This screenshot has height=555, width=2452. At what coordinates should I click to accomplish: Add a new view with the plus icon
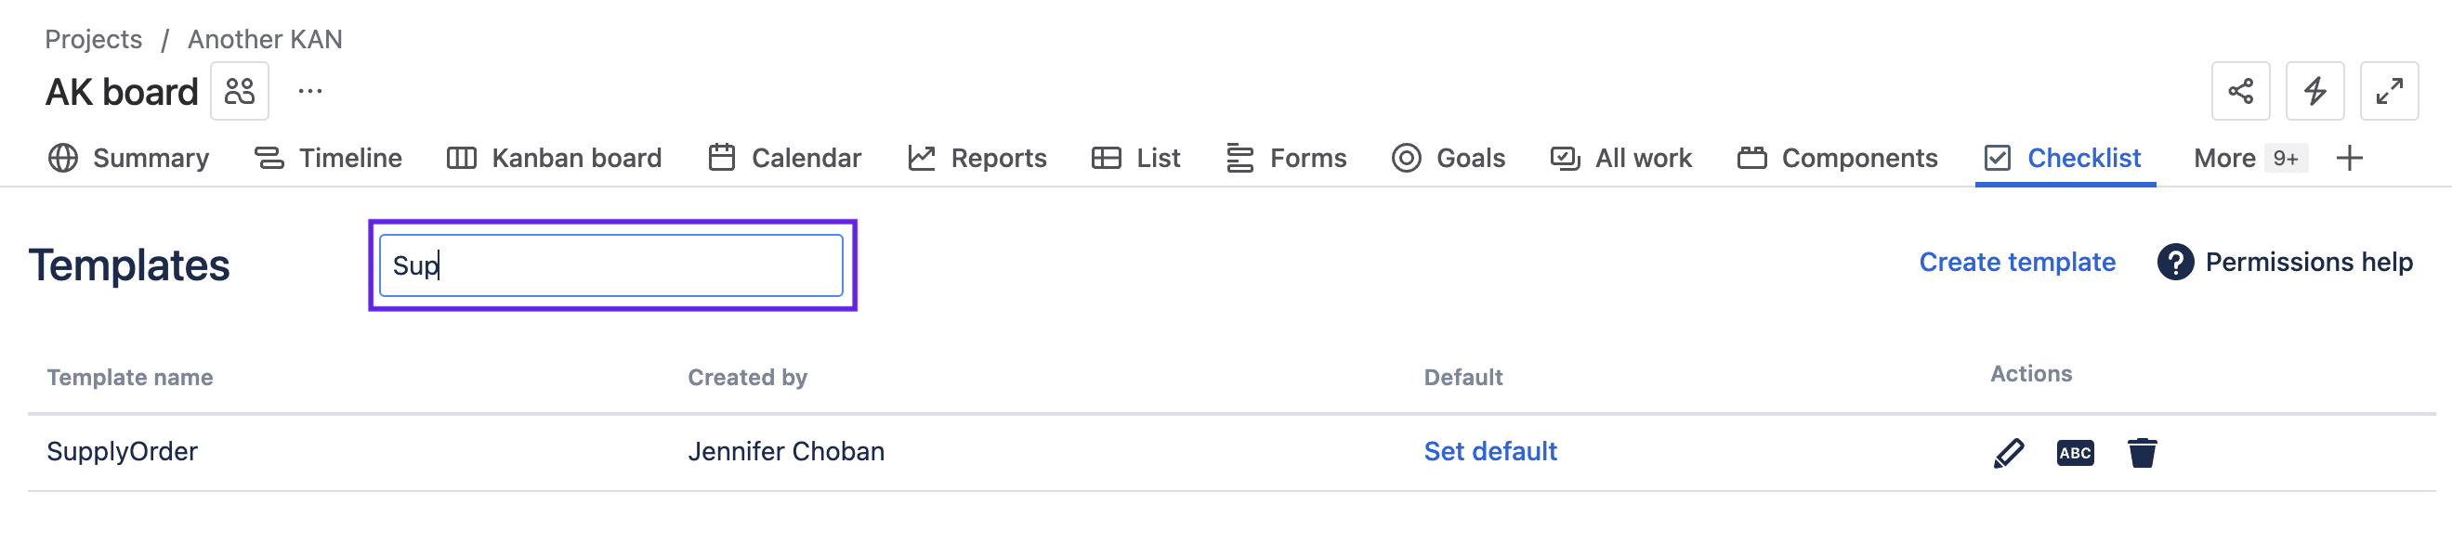coord(2351,158)
